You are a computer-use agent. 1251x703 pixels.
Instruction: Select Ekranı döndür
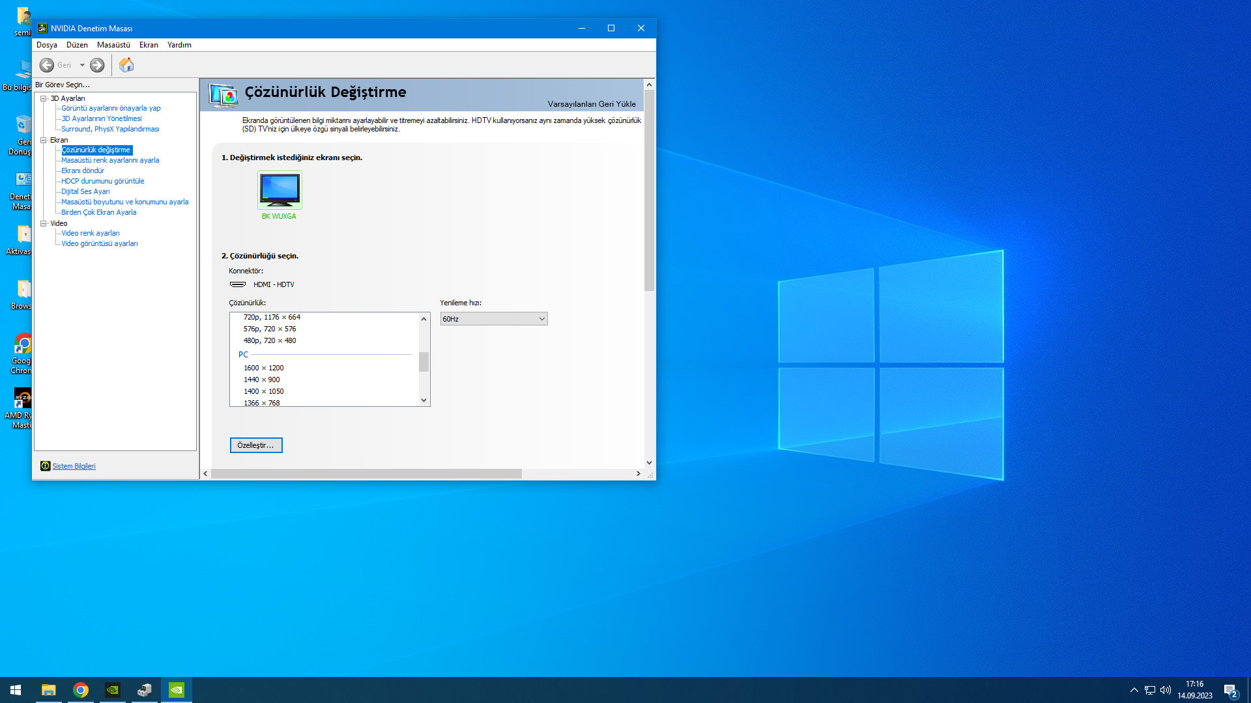coord(83,171)
